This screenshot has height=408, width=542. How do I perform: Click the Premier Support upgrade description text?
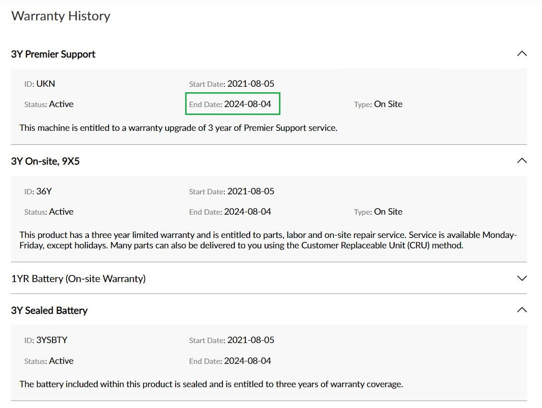pos(178,127)
